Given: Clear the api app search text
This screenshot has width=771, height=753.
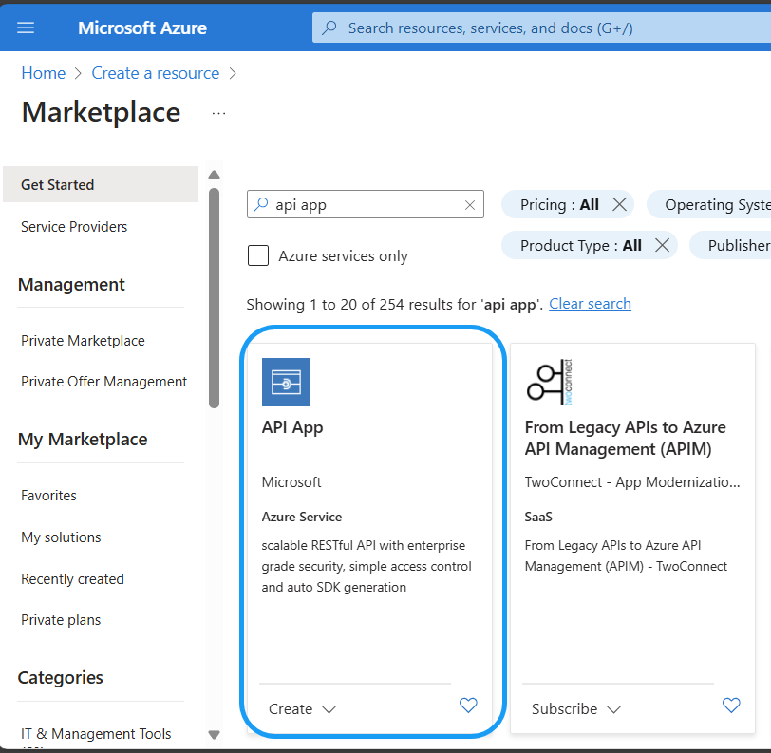Looking at the screenshot, I should pos(470,204).
